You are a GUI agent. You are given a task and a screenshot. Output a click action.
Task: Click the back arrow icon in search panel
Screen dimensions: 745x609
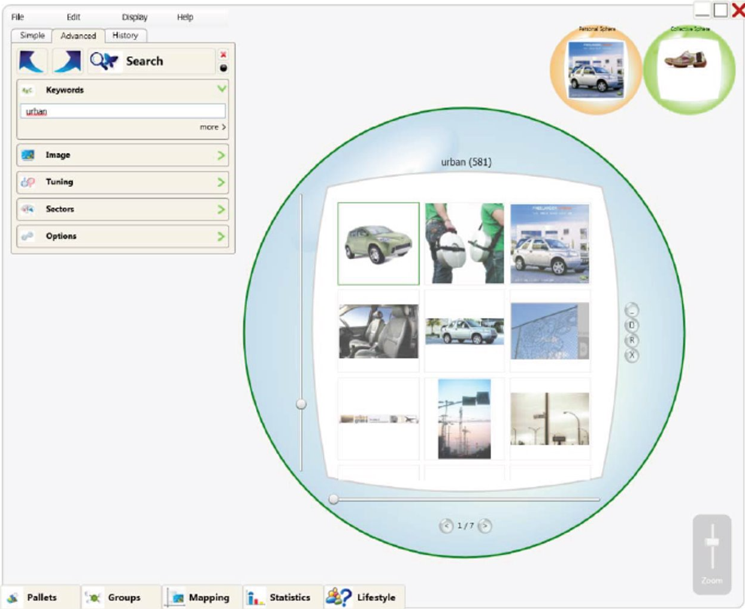[32, 61]
